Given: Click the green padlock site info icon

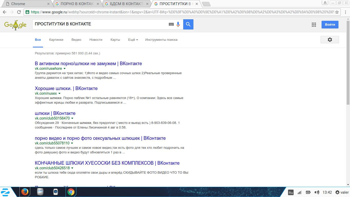Looking at the screenshot, I should tap(27, 12).
